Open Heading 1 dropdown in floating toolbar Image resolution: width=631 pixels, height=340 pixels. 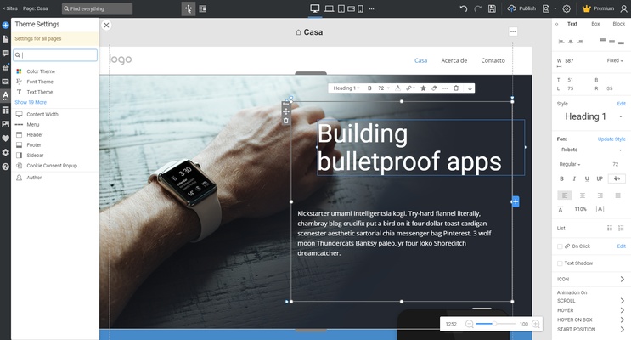pos(346,88)
